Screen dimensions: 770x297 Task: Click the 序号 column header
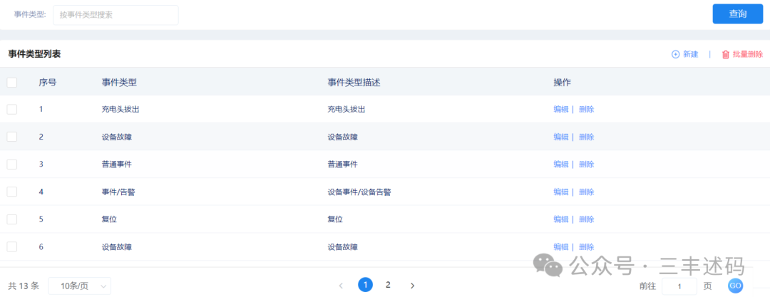coord(48,83)
